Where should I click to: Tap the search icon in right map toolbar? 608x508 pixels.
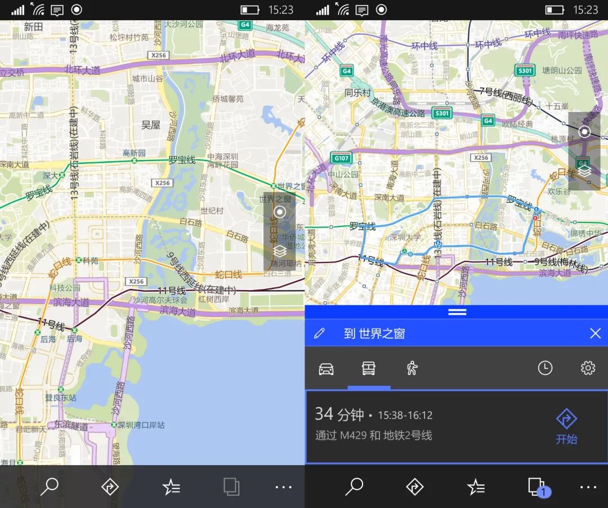(x=355, y=487)
